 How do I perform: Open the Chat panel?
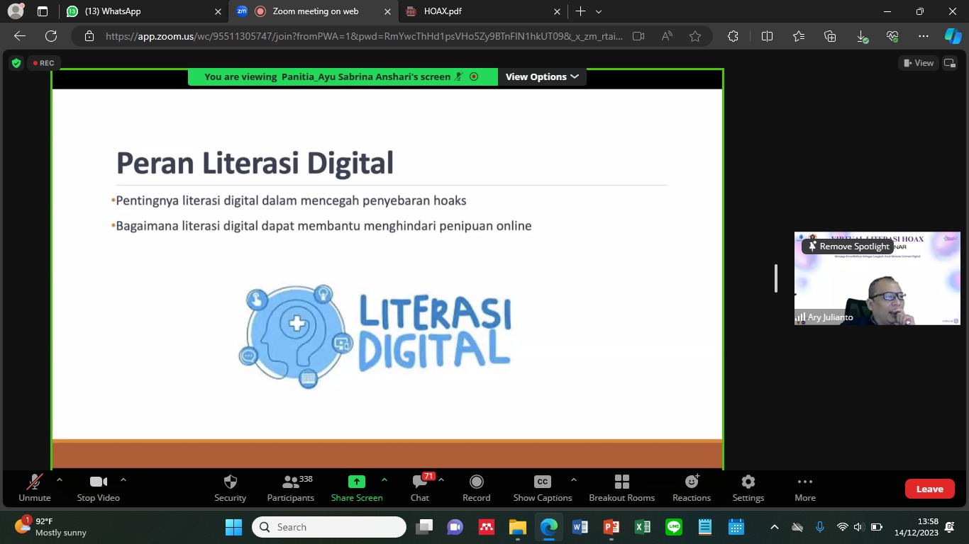point(420,488)
